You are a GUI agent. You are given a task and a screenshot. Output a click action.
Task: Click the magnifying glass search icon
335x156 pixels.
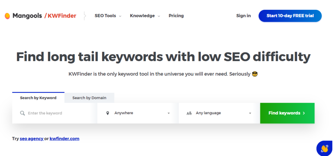point(22,113)
